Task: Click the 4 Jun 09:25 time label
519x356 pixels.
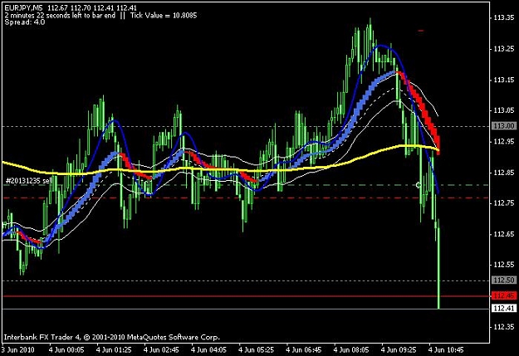Action: coord(399,349)
